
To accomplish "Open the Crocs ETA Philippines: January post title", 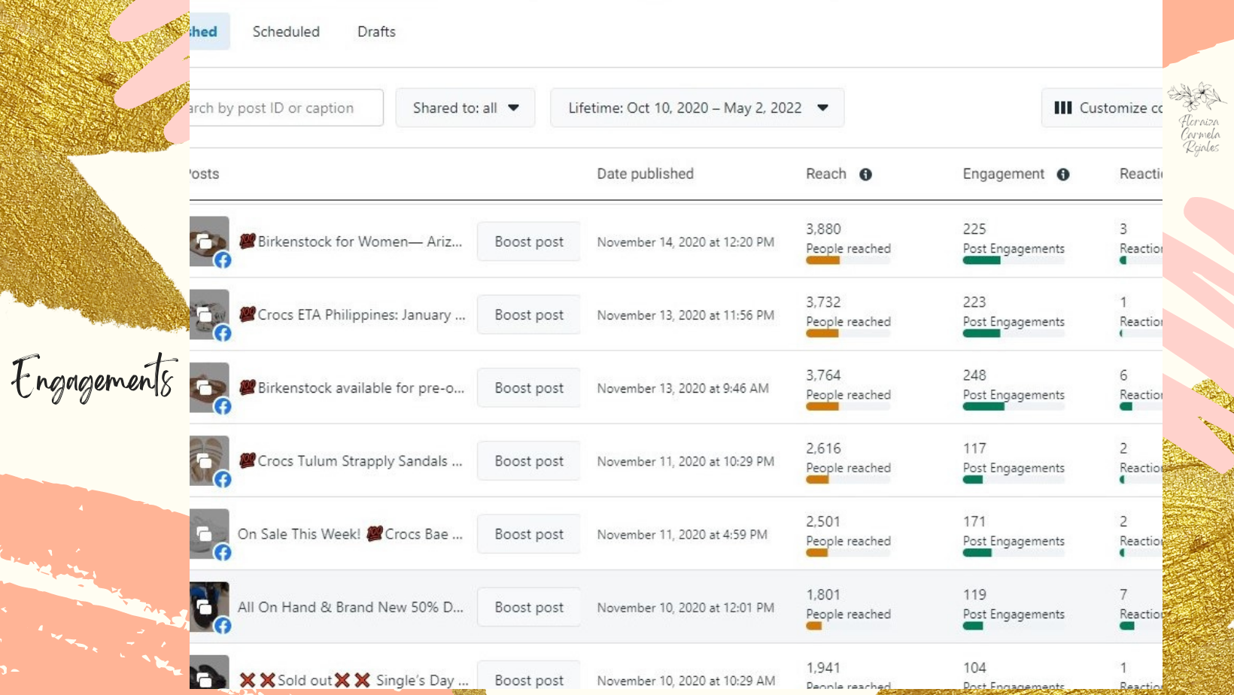I will pyautogui.click(x=352, y=314).
